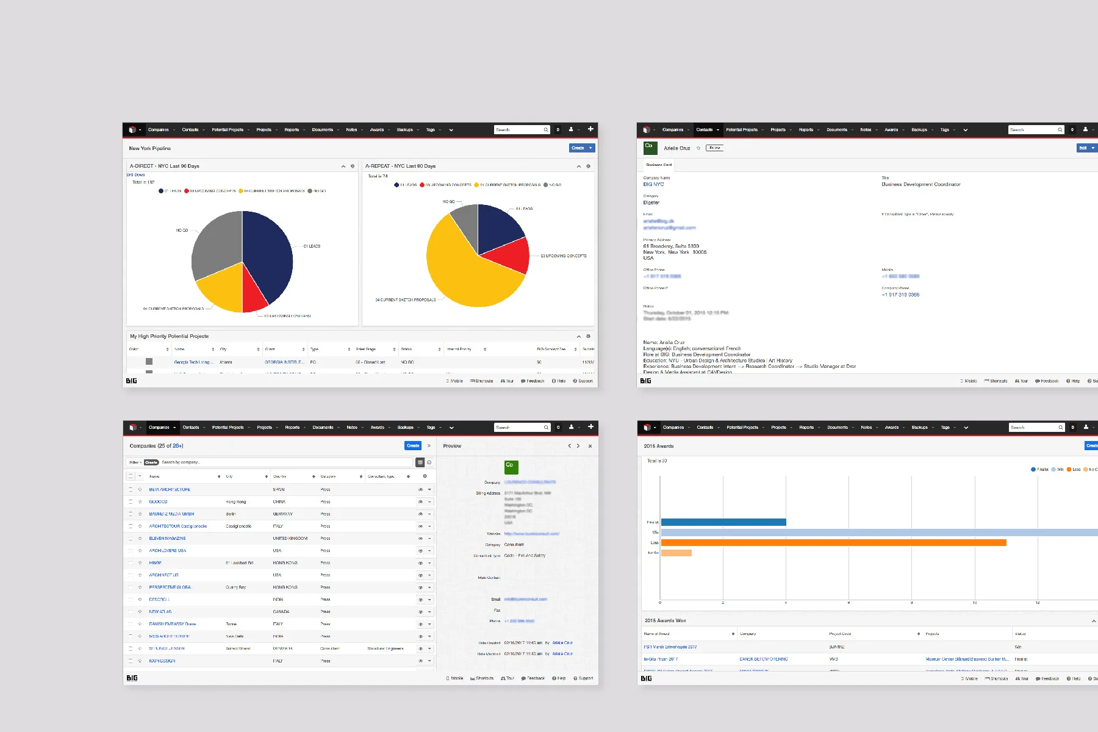The width and height of the screenshot is (1098, 732).
Task: Click the plus icon in New York Pipeline navbar
Action: [590, 129]
